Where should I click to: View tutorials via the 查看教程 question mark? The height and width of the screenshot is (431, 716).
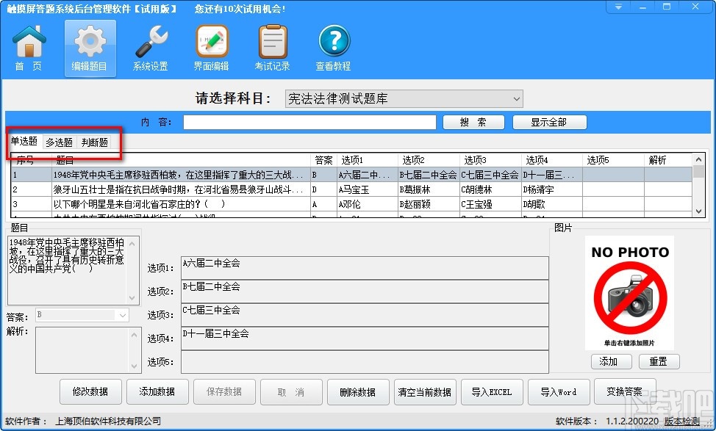click(333, 46)
